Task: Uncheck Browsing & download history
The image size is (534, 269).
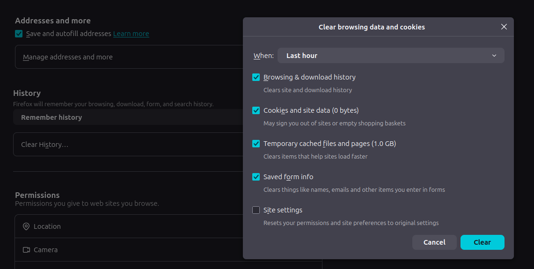Action: [x=256, y=77]
